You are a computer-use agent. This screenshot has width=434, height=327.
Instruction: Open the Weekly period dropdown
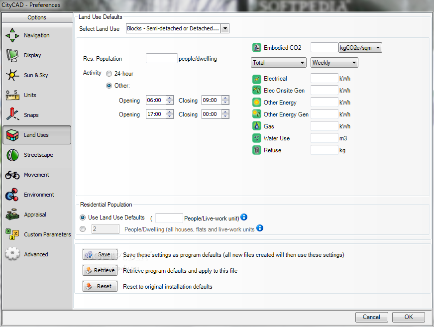tap(334, 63)
